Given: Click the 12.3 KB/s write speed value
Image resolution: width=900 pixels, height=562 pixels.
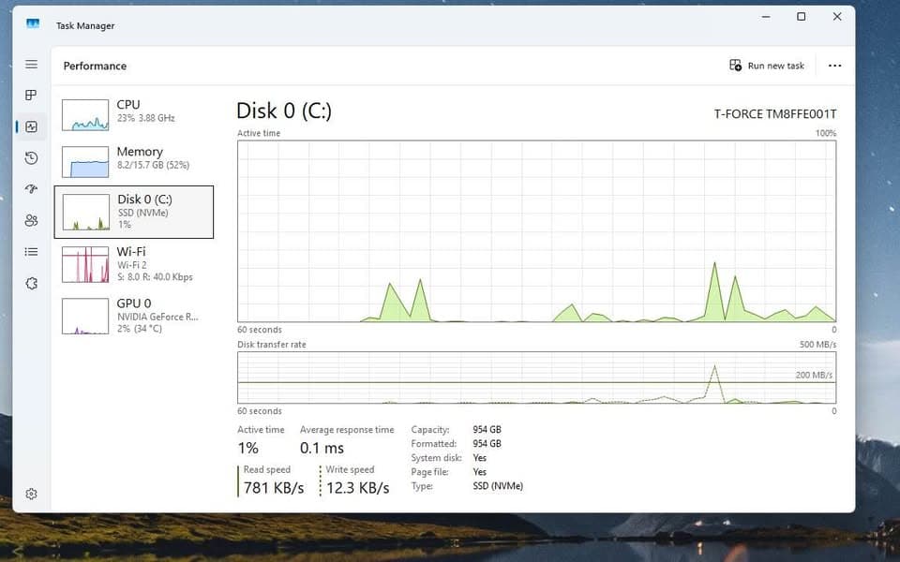Looking at the screenshot, I should [x=357, y=488].
